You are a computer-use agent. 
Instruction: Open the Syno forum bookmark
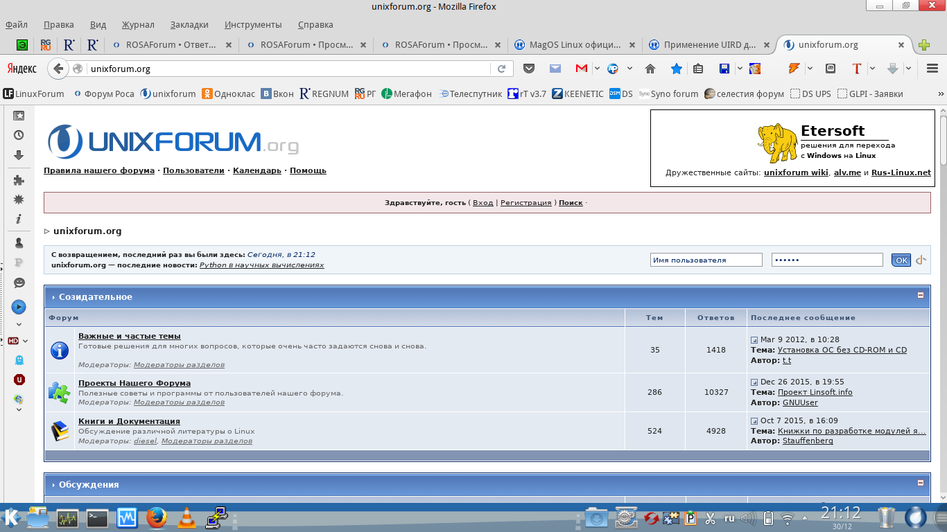[669, 94]
